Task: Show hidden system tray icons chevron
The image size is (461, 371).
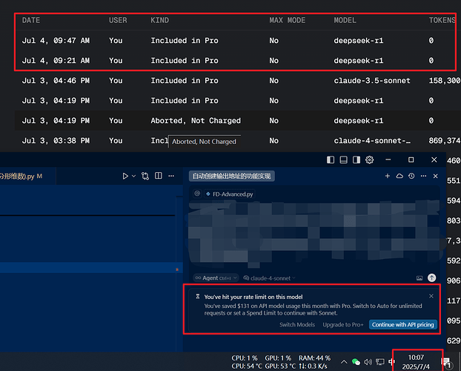Action: [x=344, y=361]
